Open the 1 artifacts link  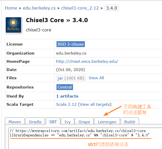(67, 96)
